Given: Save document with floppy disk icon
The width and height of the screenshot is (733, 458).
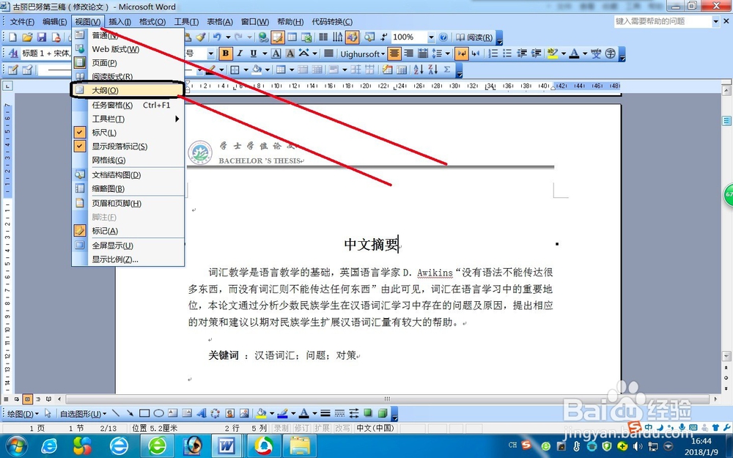Looking at the screenshot, I should click(x=42, y=37).
